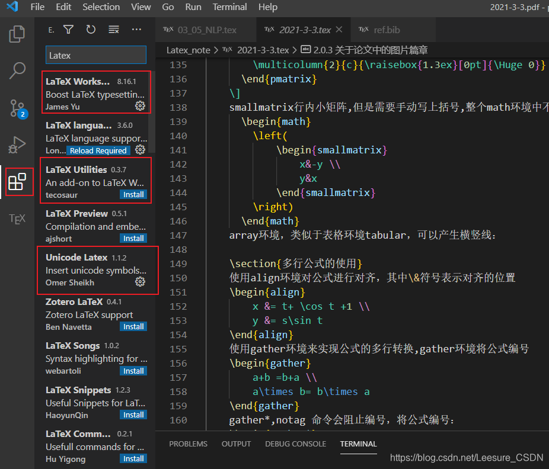Select the LaTeX Songs extension title
Image resolution: width=549 pixels, height=469 pixels.
[x=72, y=346]
